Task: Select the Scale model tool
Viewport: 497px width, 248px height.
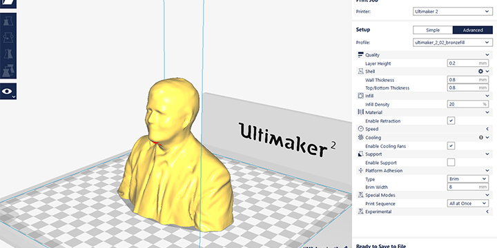Action: [x=8, y=21]
